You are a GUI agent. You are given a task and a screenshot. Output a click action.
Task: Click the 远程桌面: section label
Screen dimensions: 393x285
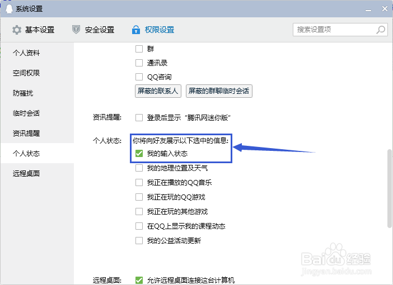[107, 280]
